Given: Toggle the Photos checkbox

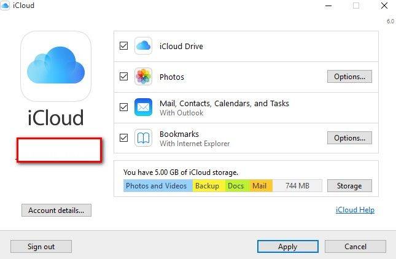Looking at the screenshot, I should point(123,76).
